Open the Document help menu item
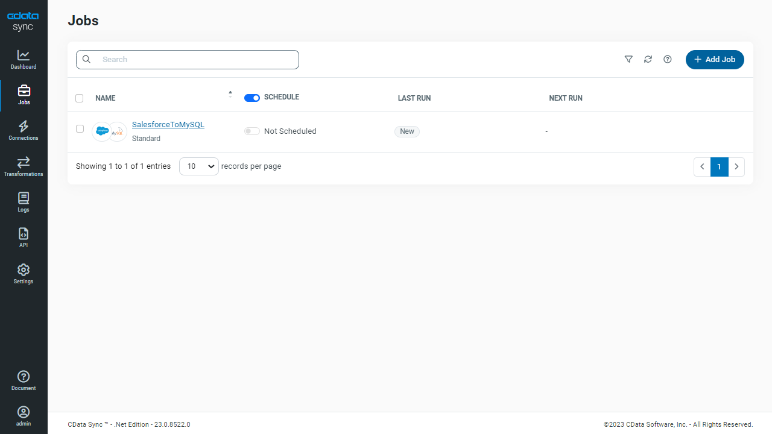The image size is (772, 434). point(24,380)
